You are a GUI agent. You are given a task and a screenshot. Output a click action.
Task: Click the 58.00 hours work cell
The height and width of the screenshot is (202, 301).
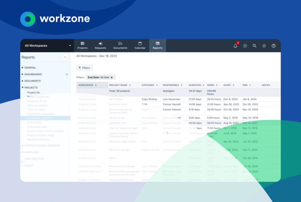(x=214, y=123)
